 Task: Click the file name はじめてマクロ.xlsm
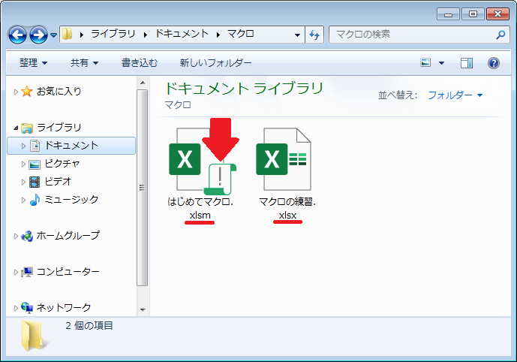click(200, 208)
